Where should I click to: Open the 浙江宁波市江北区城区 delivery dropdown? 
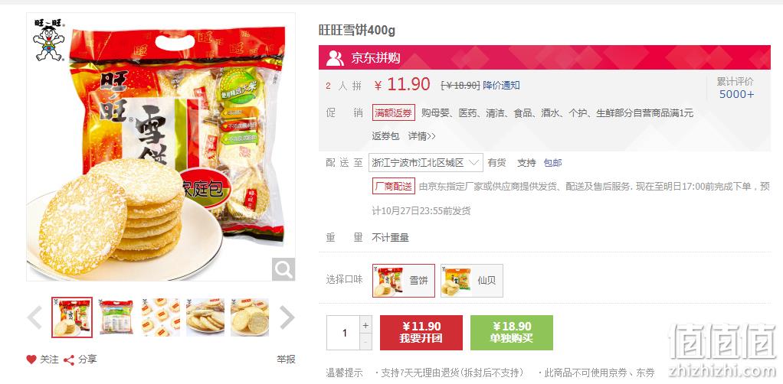pos(426,163)
